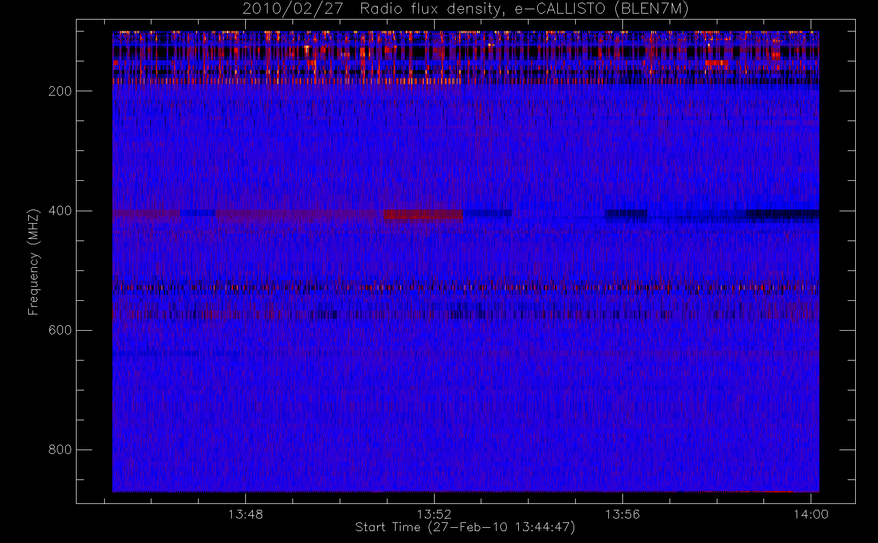Click the 'Start Time (27-Feb-10 13:44:47)' label
Screen dimensions: 878x543
click(x=465, y=527)
